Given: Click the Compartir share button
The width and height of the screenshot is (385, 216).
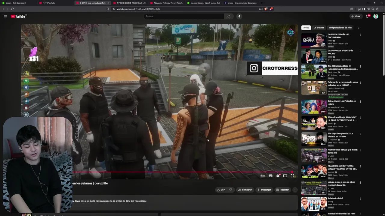Looking at the screenshot, I should pos(245,190).
